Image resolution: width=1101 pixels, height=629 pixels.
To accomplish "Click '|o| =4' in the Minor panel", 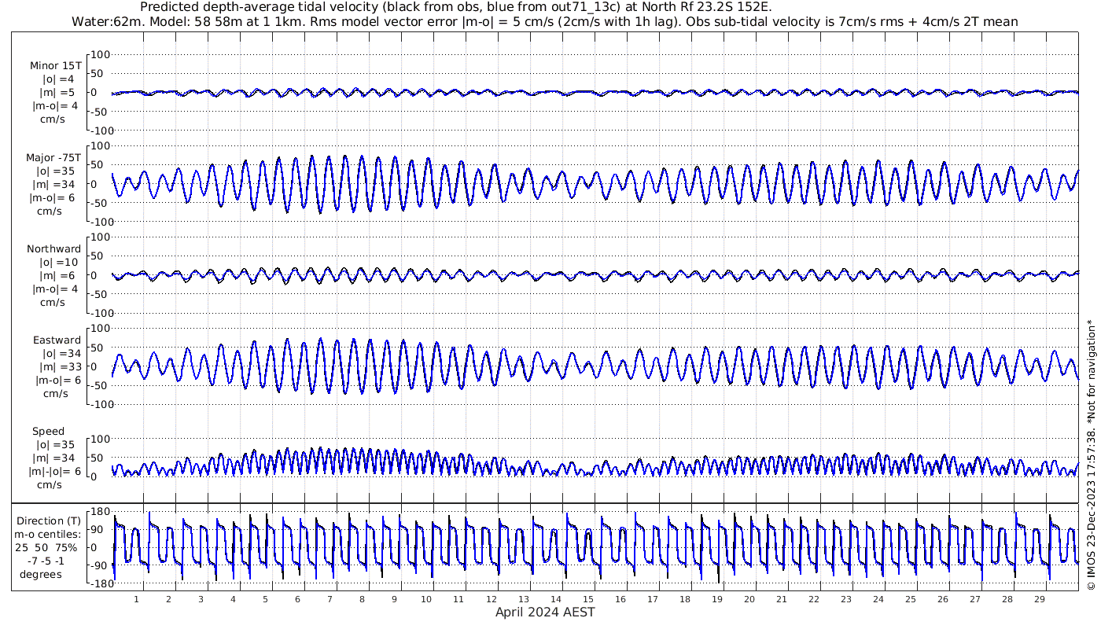I will pyautogui.click(x=58, y=79).
